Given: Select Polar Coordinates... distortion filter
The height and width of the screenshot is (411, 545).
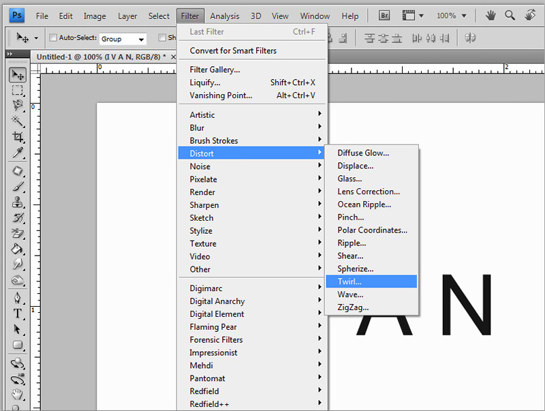Looking at the screenshot, I should click(x=372, y=230).
